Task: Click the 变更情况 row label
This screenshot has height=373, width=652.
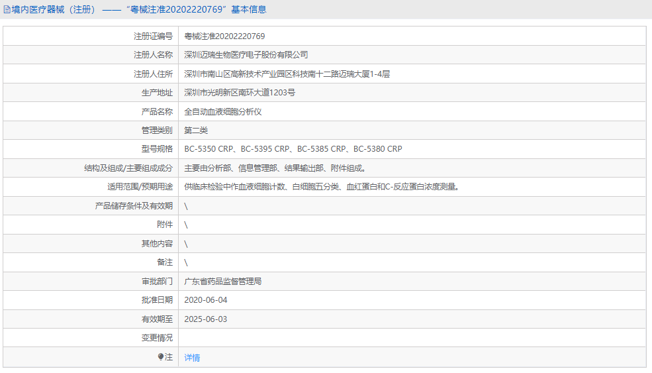Action: click(157, 338)
